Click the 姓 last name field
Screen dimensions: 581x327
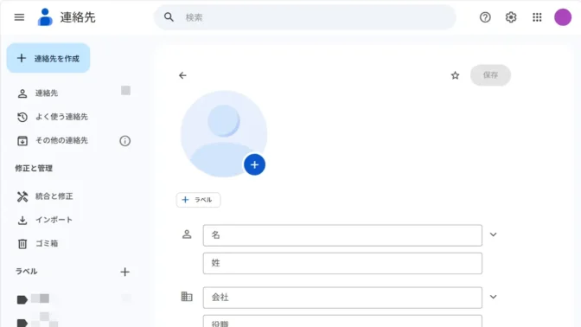coord(342,263)
